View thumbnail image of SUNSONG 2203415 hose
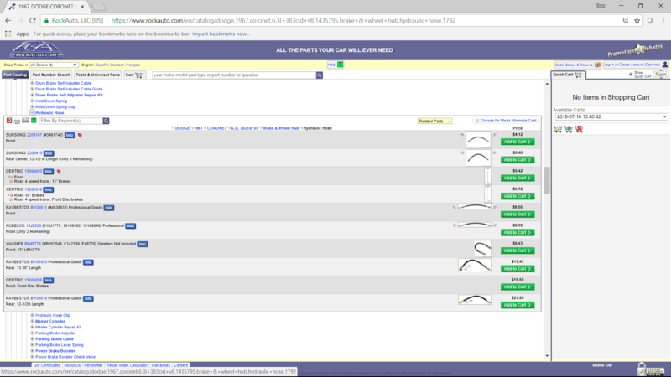The width and height of the screenshot is (671, 377). click(x=478, y=158)
